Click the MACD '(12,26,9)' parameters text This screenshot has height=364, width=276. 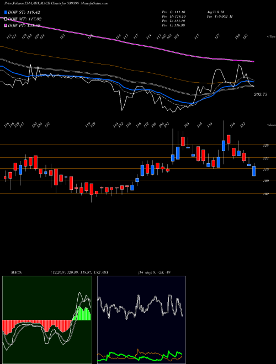(x=59, y=272)
